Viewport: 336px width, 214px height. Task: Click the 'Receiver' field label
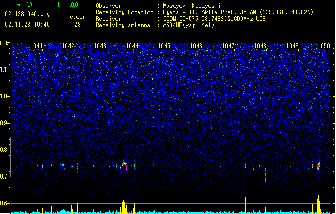click(108, 19)
